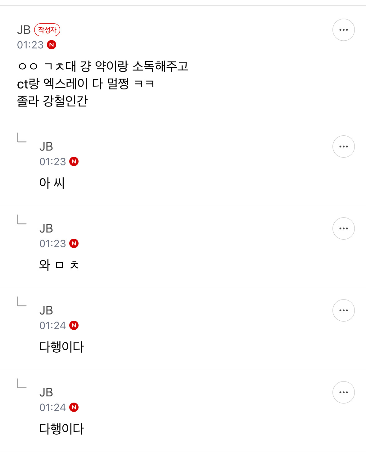This screenshot has width=366, height=456.
Task: Open more options for the top comment
Action: 343,30
